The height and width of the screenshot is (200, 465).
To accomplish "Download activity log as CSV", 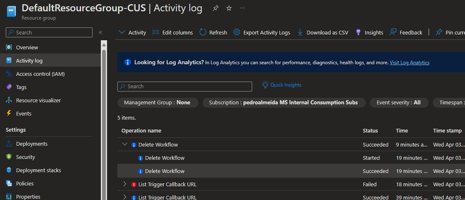I will (322, 32).
